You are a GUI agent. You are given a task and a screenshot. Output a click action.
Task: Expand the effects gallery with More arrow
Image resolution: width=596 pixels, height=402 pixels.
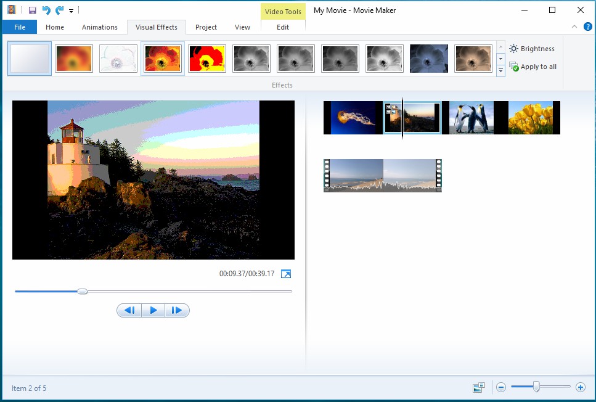coord(500,70)
